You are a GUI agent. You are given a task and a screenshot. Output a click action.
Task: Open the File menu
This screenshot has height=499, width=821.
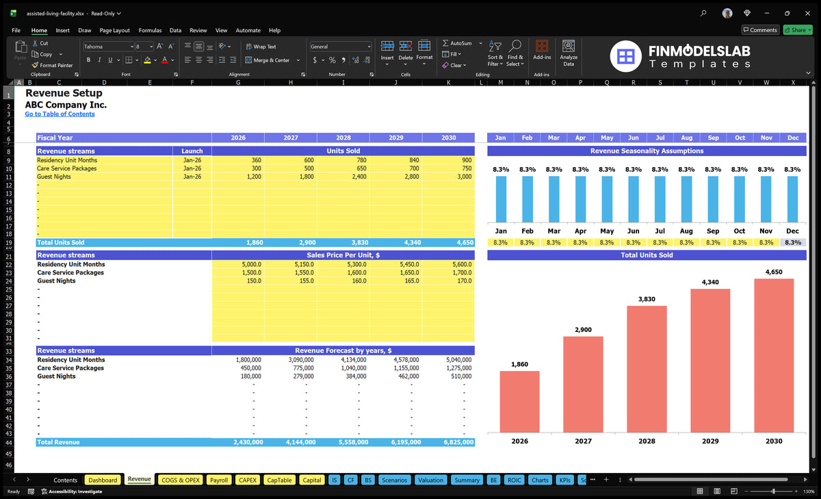(x=16, y=30)
